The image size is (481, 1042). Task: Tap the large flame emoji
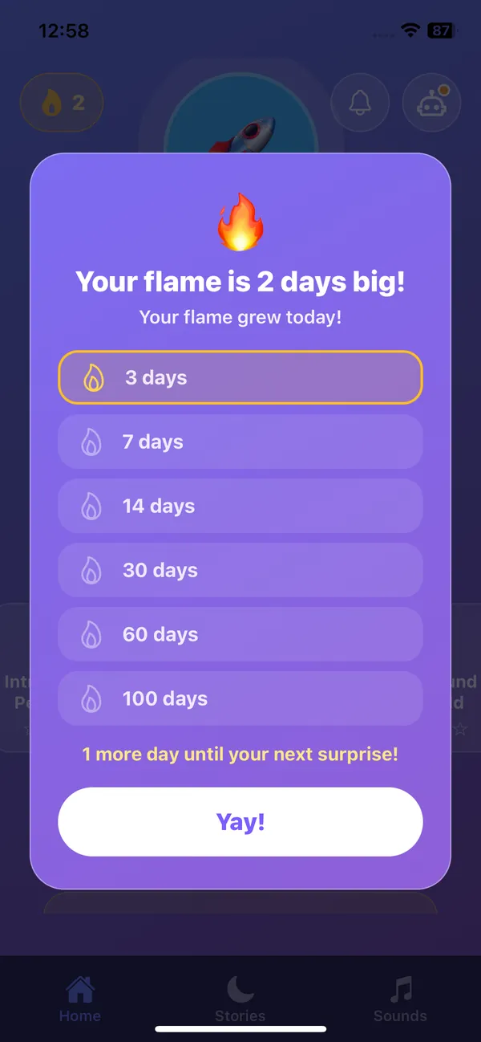pyautogui.click(x=240, y=226)
